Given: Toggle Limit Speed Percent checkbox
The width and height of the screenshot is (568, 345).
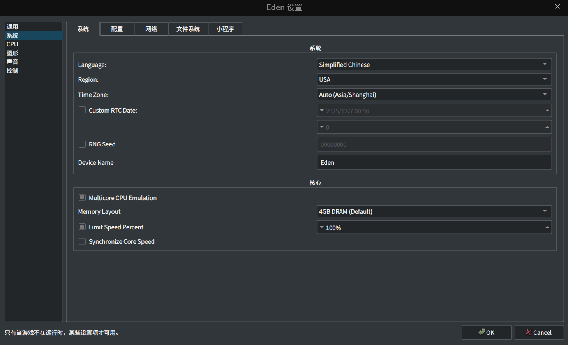Looking at the screenshot, I should (x=82, y=227).
